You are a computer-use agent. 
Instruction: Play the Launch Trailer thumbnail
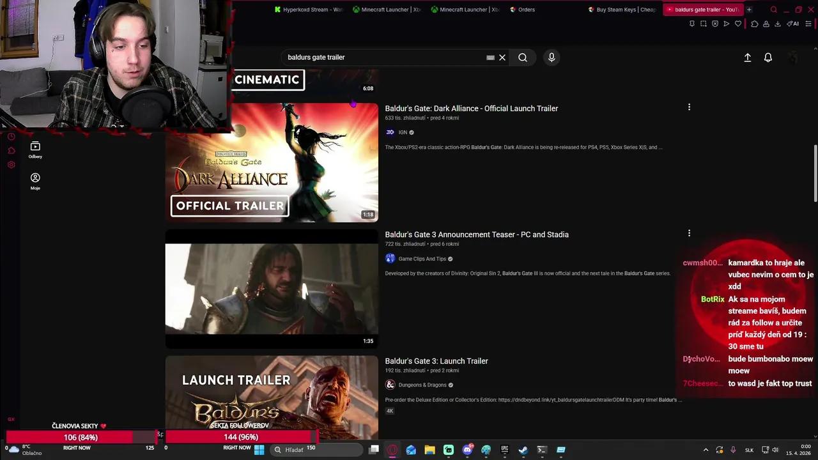(x=272, y=397)
